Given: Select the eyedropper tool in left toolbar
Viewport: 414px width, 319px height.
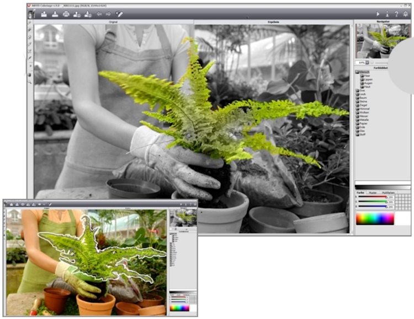Looking at the screenshot, I should (30, 58).
